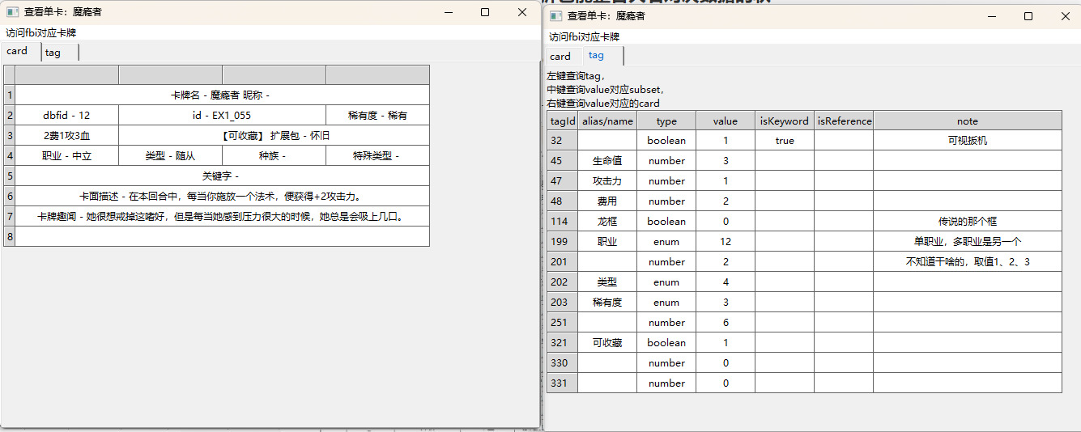Click the '龙框' alias cell
The image size is (1081, 432).
pos(607,222)
